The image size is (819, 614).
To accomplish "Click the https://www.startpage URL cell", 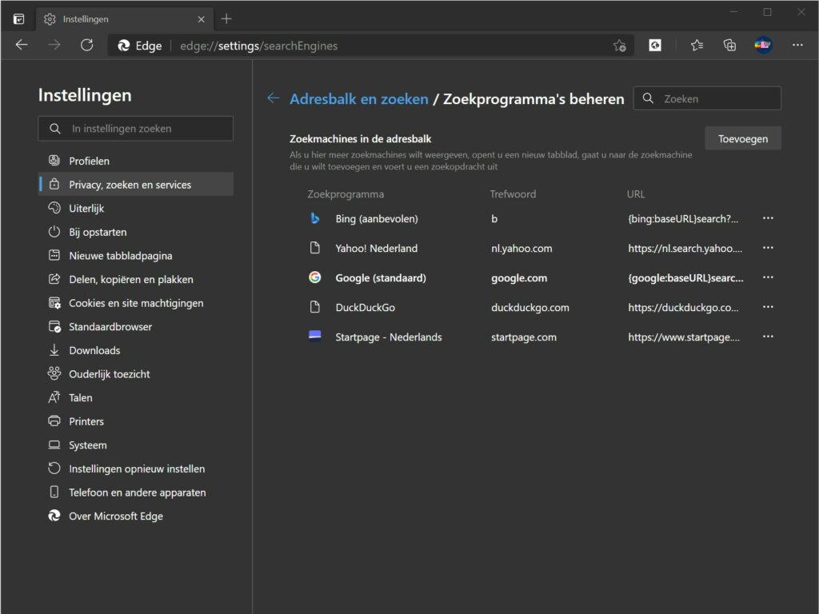I will 684,337.
